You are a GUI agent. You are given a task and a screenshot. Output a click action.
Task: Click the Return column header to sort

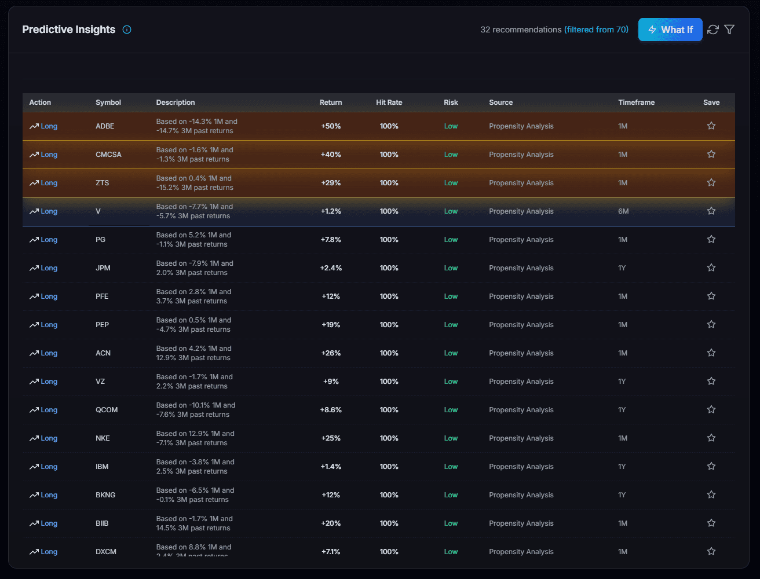[331, 102]
